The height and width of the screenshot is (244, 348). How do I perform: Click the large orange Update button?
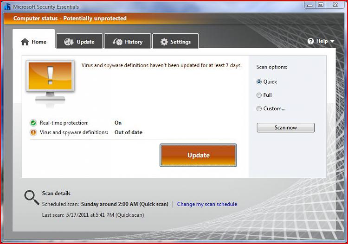(198, 155)
